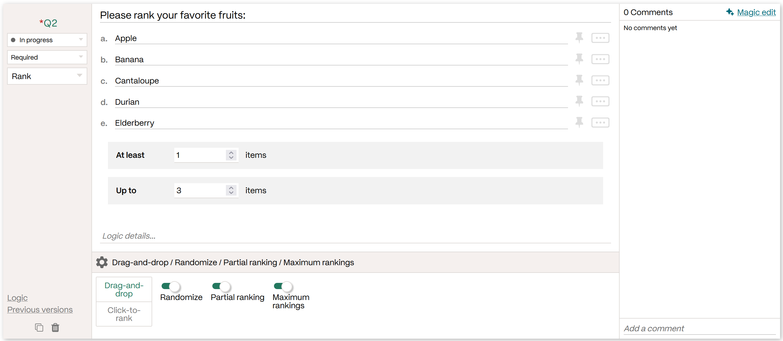783x341 pixels.
Task: Select the Click-to-rank tab
Action: pyautogui.click(x=124, y=314)
